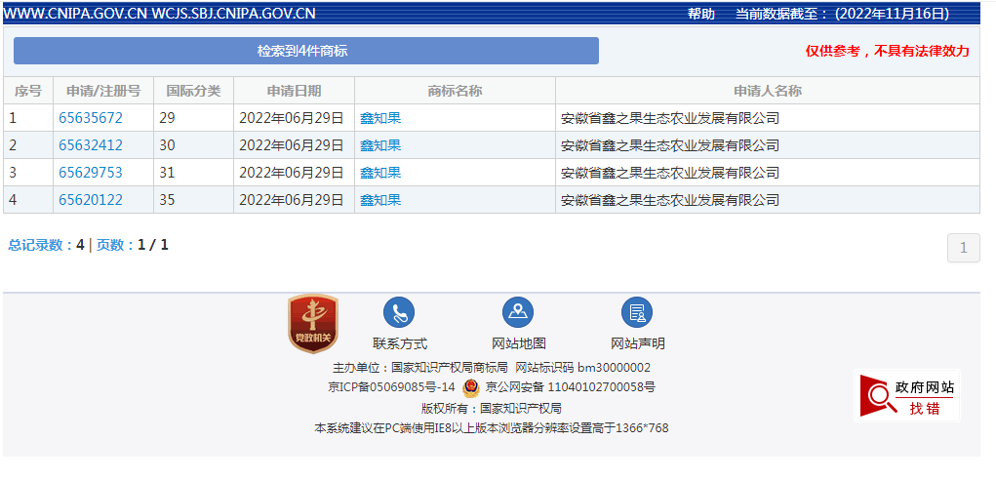
Task: Click the red 仅供参考，不具有法律效力 notice
Action: pos(888,52)
